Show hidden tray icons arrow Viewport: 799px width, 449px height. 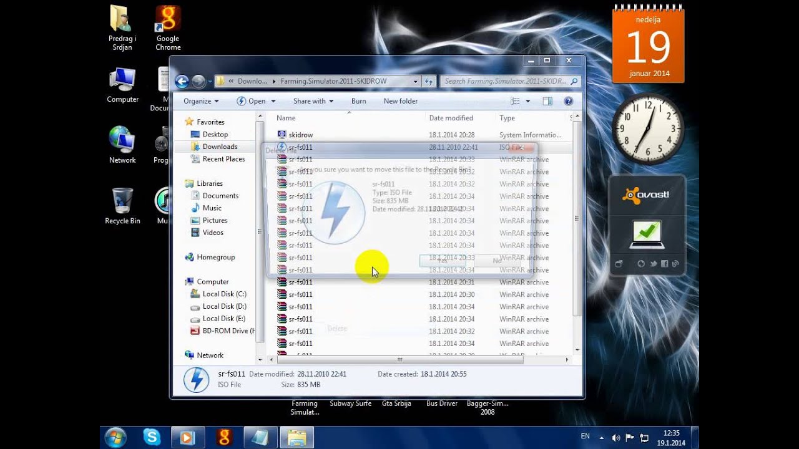pos(602,438)
